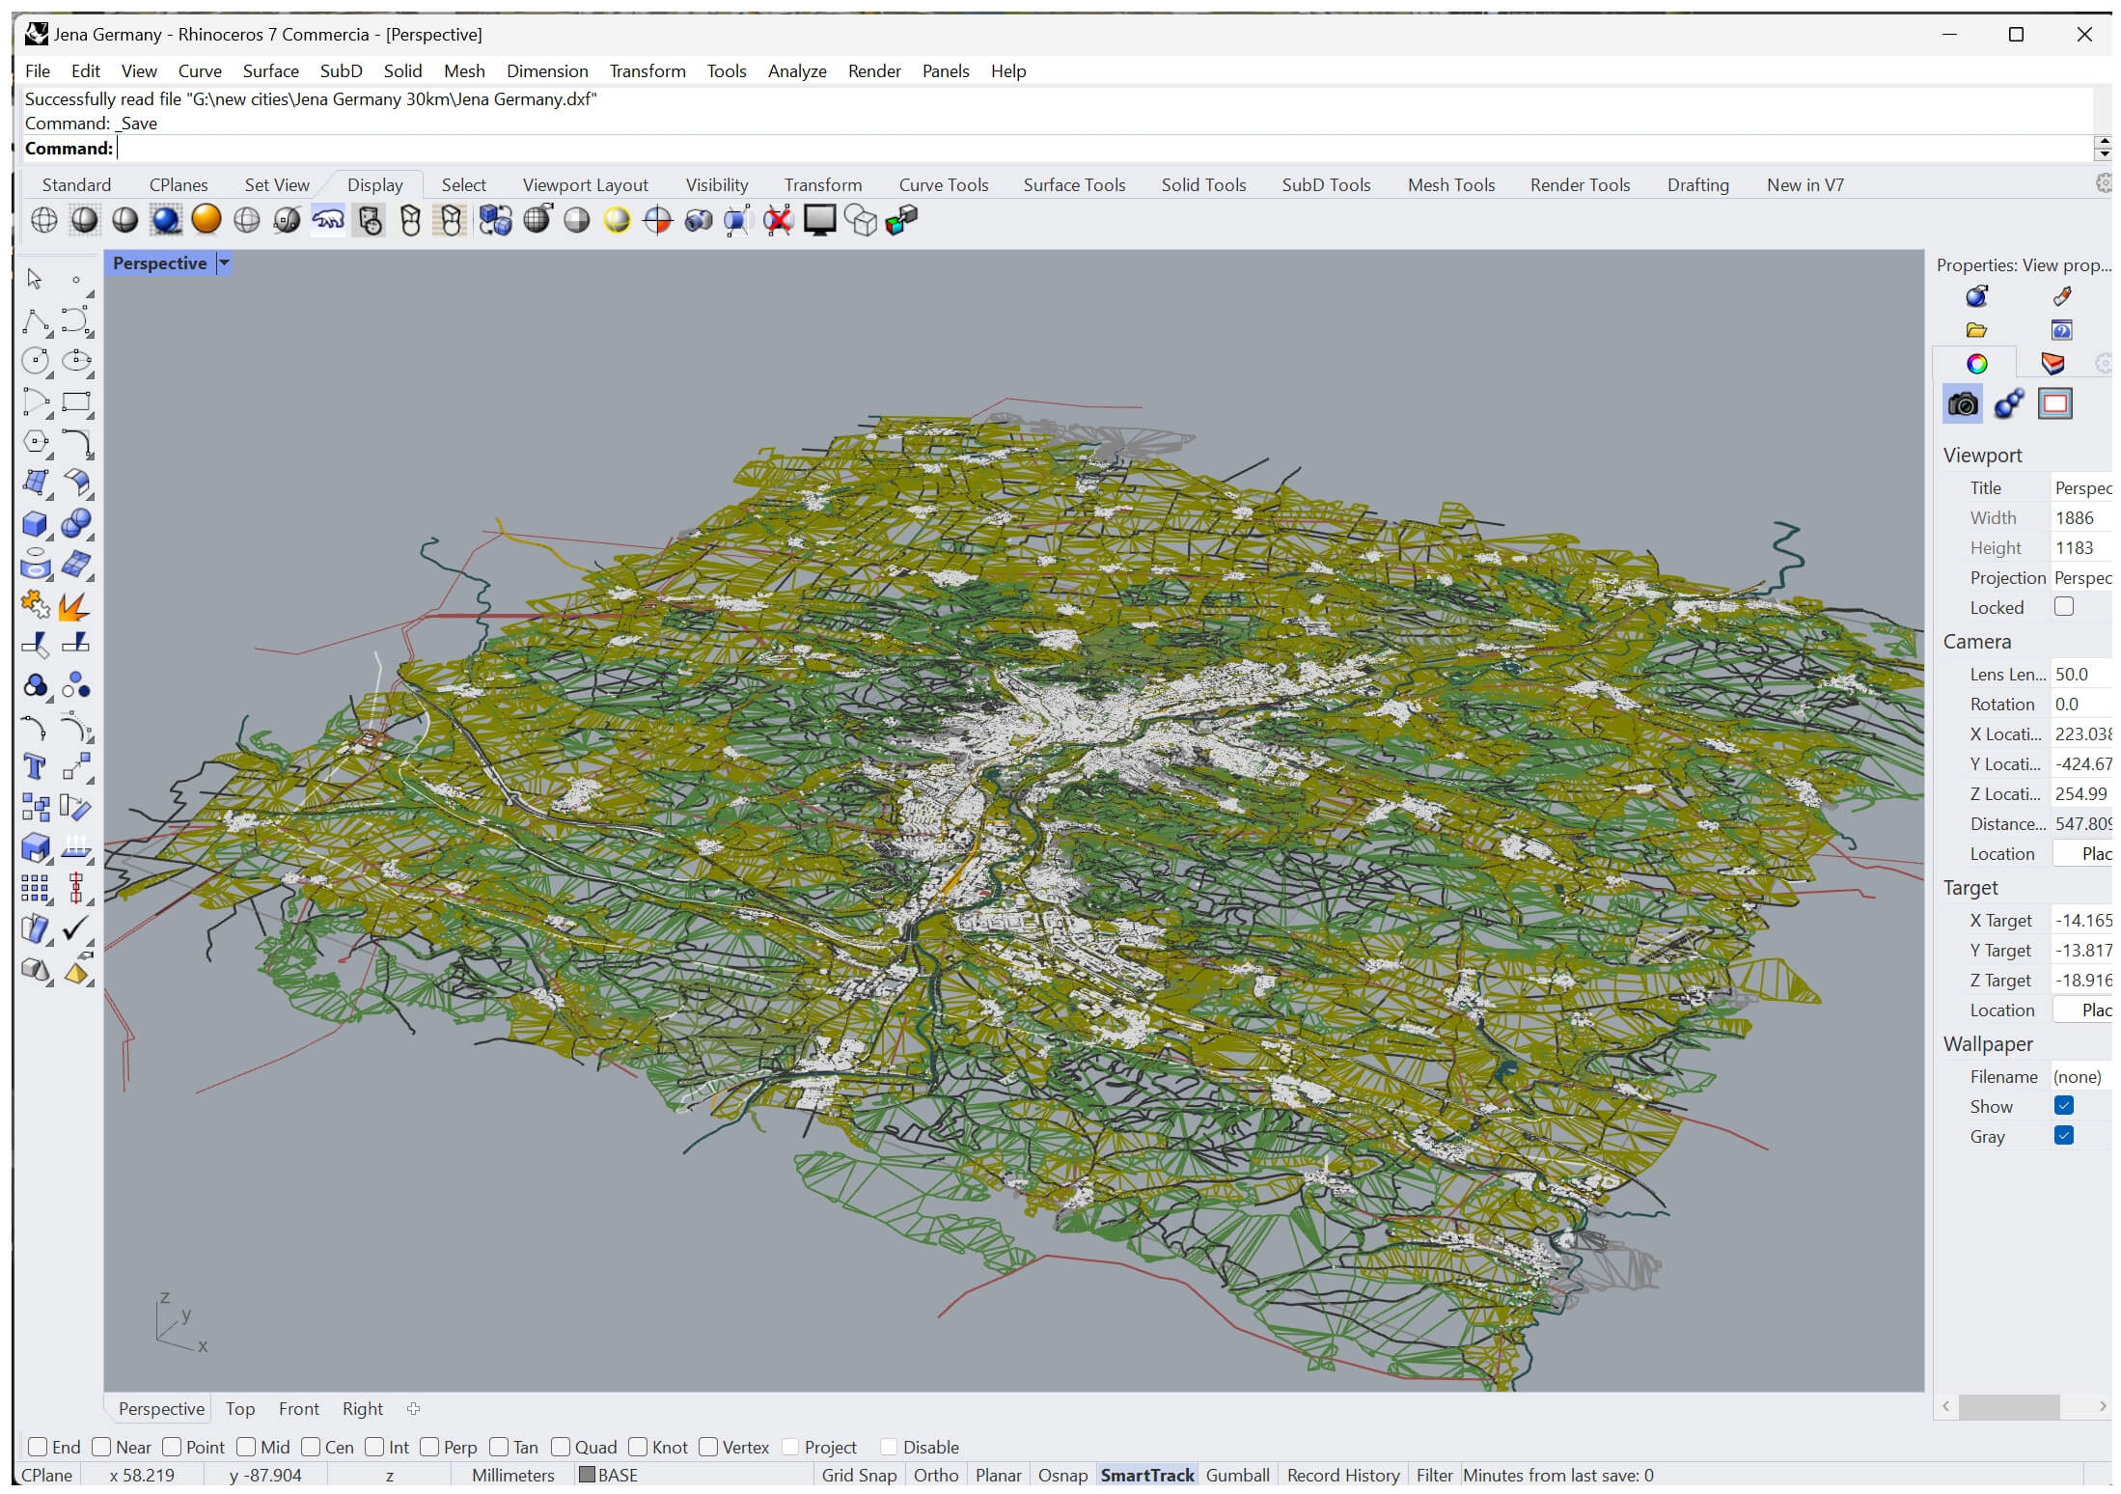Click the orange sphere Raytraced display icon
Screen dimensions: 2121x1494
coord(207,220)
